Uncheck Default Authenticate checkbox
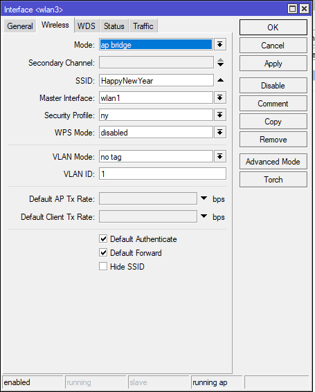This screenshot has width=315, height=392. point(103,239)
